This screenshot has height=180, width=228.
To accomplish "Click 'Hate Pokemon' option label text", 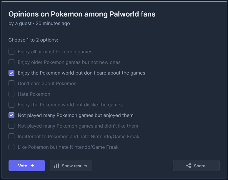I will pyautogui.click(x=34, y=94).
